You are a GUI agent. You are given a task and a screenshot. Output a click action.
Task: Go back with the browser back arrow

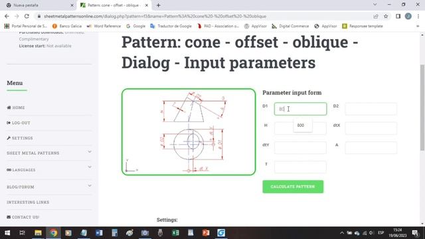7,16
